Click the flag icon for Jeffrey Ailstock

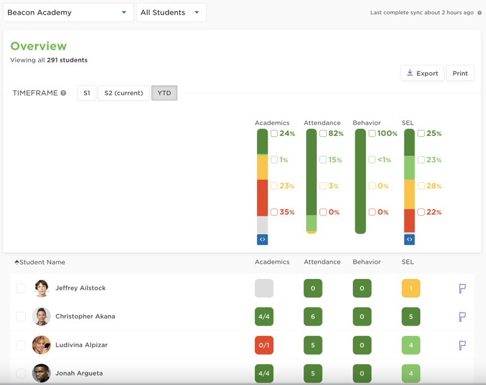462,288
